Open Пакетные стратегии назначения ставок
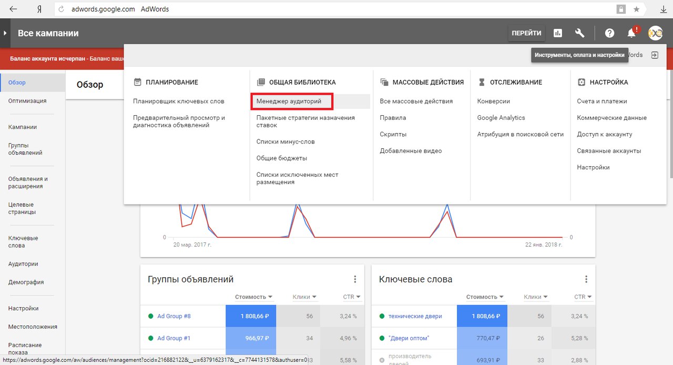Image resolution: width=673 pixels, height=365 pixels. click(x=305, y=121)
